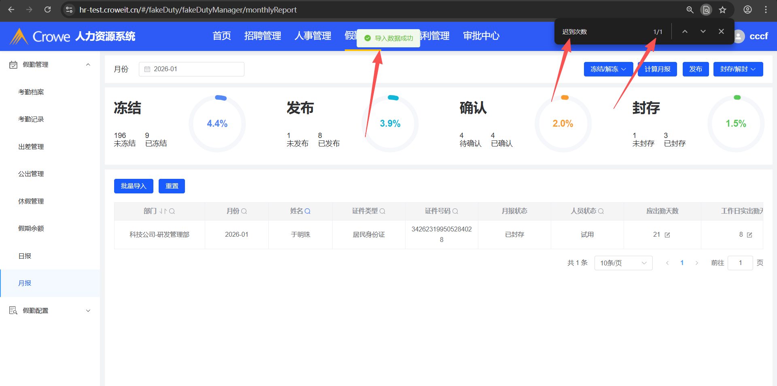Viewport: 777px width, 386px height.
Task: Open 审批中心 in the top navigation
Action: pos(482,36)
